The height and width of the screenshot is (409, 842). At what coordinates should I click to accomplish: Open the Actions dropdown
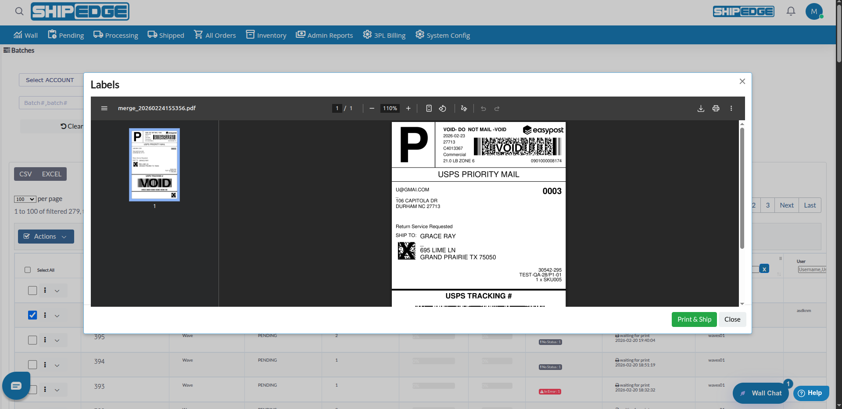46,236
